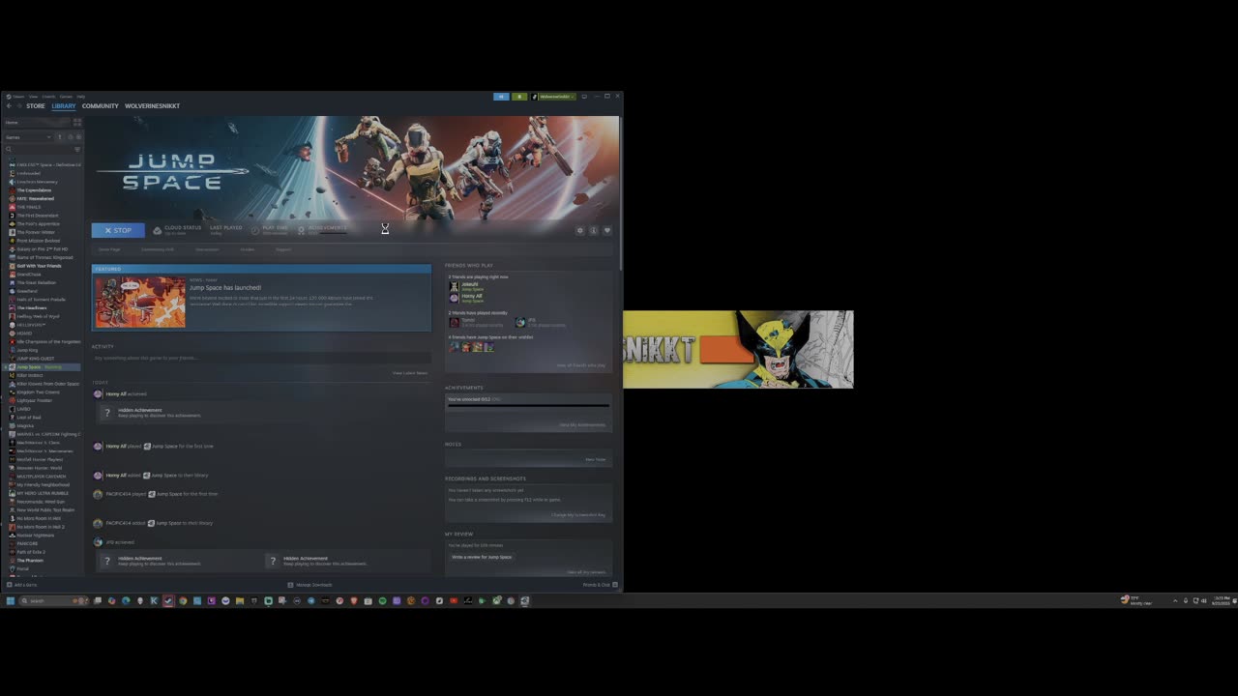Switch to library grid collections view icon

pos(77,123)
